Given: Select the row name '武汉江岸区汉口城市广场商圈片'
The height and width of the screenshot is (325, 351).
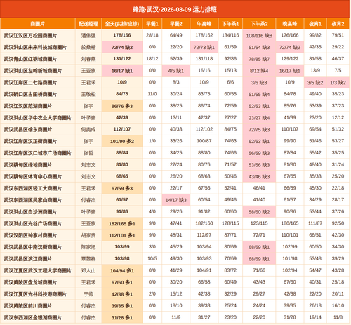Looking at the screenshot, I should (x=37, y=153).
